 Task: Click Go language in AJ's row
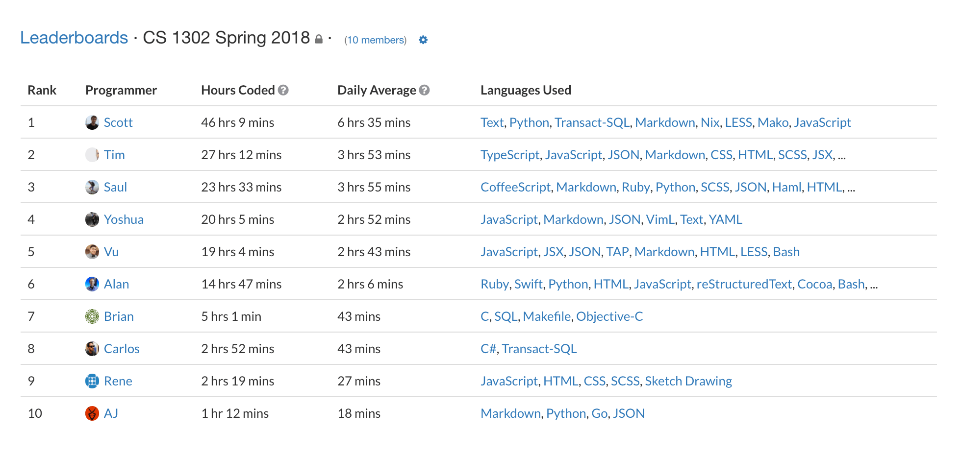[x=599, y=413]
